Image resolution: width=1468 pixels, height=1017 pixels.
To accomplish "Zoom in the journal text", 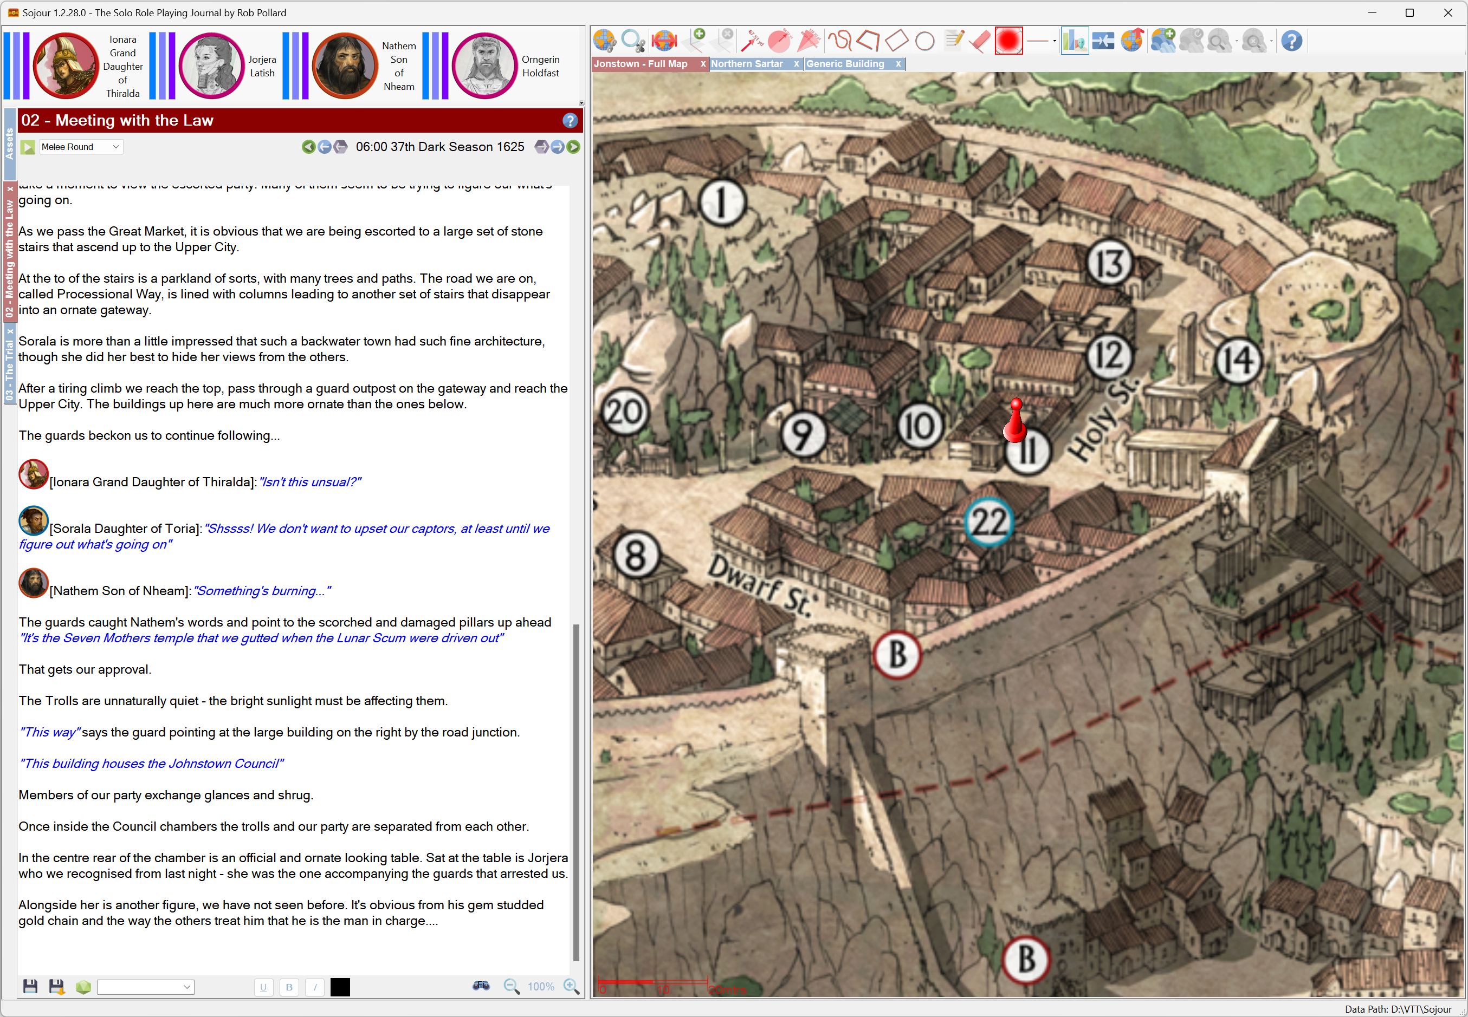I will (571, 987).
